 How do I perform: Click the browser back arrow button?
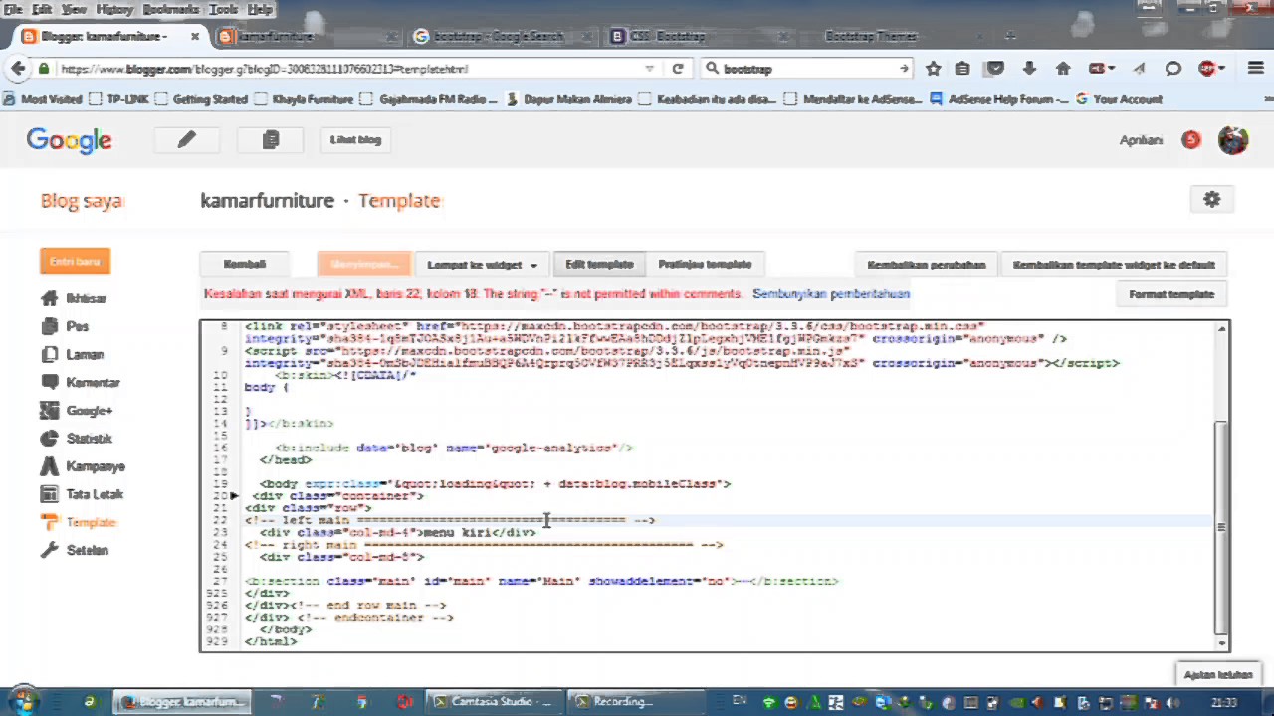tap(18, 69)
